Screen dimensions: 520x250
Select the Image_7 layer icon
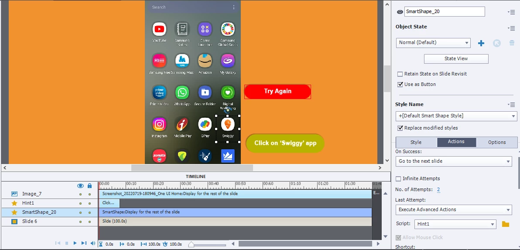[14, 194]
